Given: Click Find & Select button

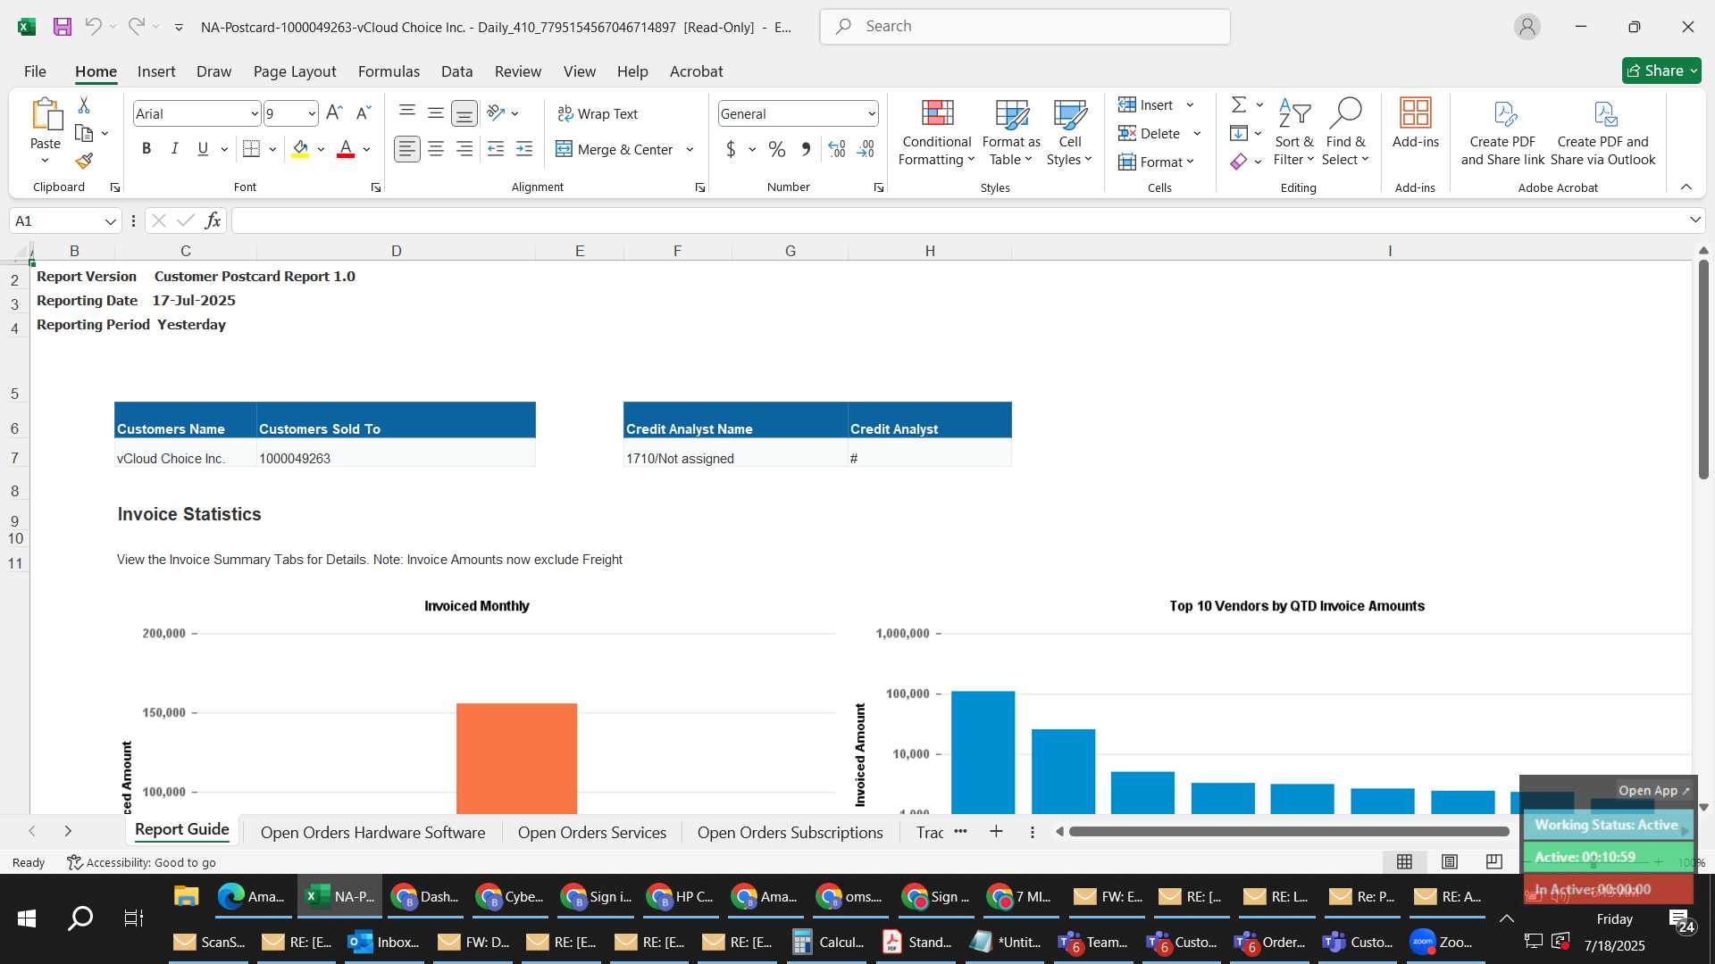Looking at the screenshot, I should click(x=1345, y=132).
